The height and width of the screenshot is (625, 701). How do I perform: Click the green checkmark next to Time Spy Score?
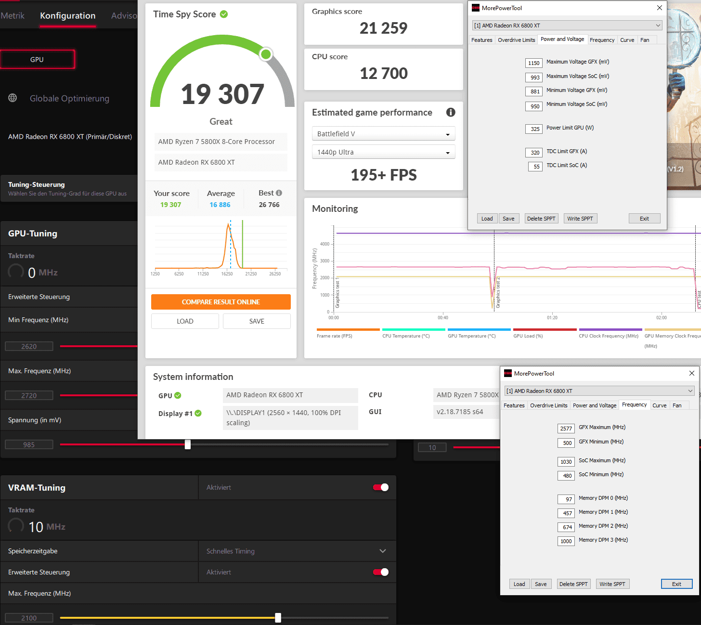pyautogui.click(x=224, y=14)
